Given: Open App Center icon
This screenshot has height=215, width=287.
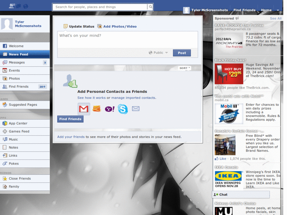Looking at the screenshot, I should [x=5, y=123].
